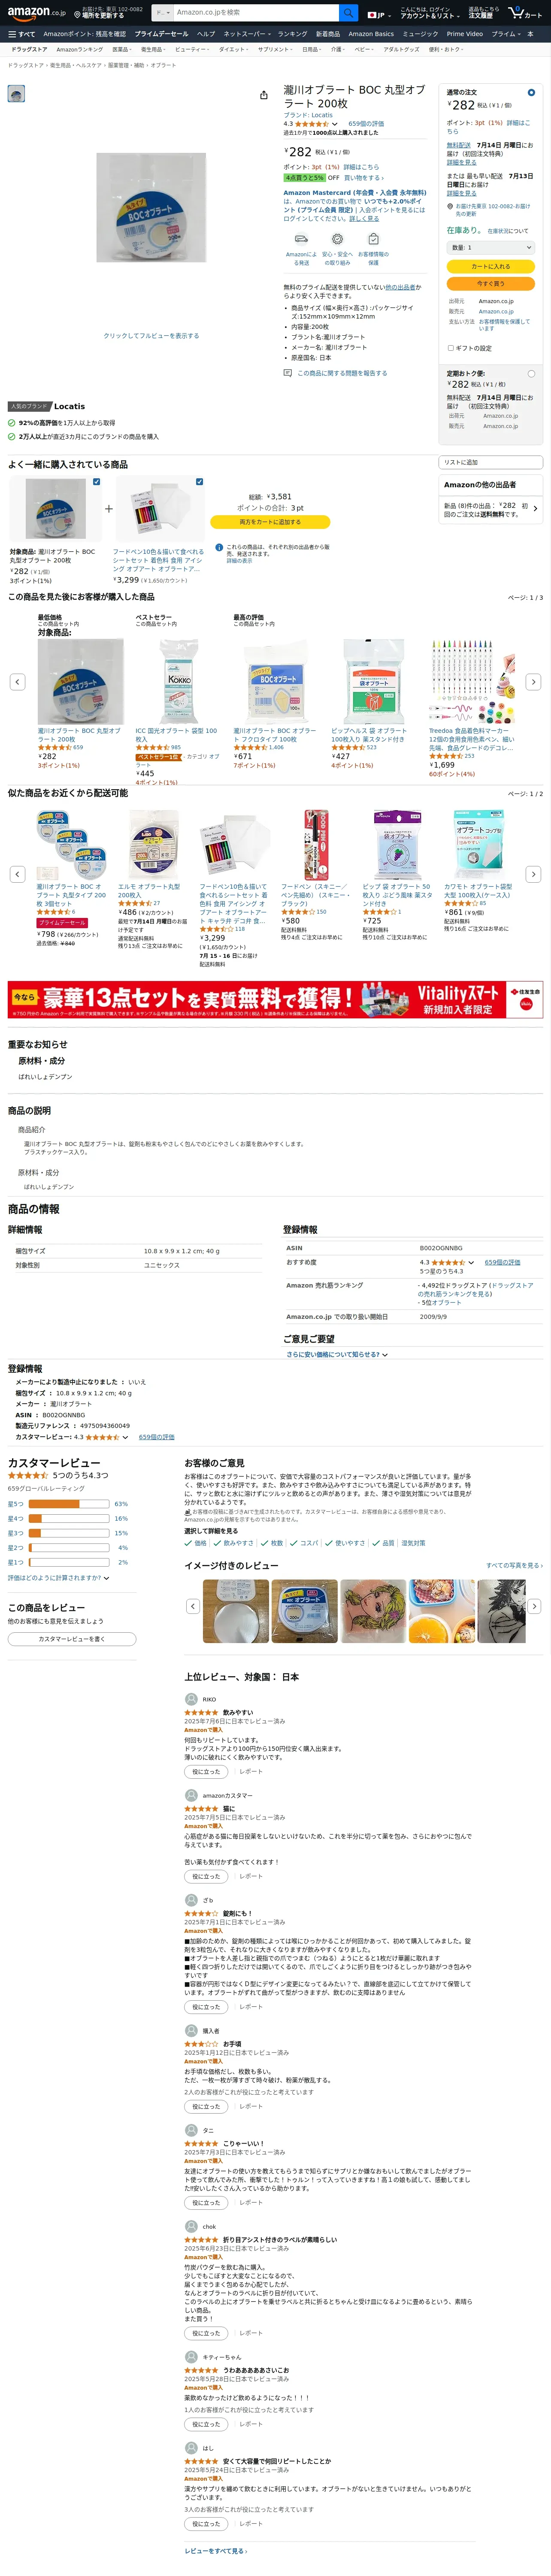Select the 価格 review topic filter
This screenshot has height=2576, width=551.
click(x=197, y=1543)
